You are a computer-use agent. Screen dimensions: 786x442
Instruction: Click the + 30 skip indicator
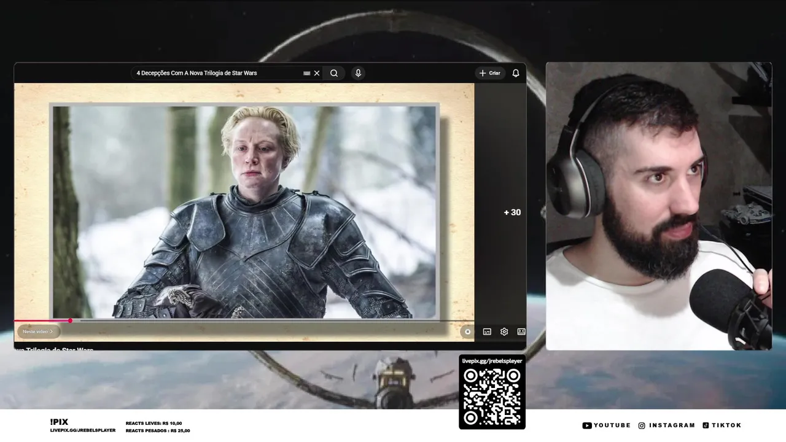point(512,212)
